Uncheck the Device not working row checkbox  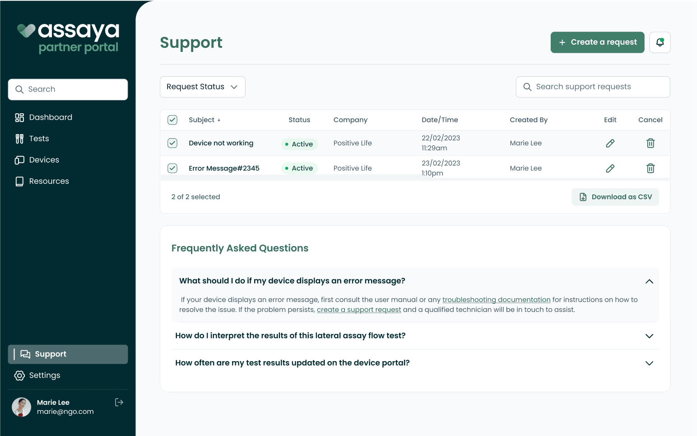tap(172, 143)
